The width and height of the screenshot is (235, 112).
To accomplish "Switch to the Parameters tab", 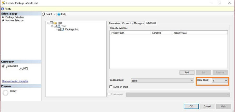I will tap(114, 23).
